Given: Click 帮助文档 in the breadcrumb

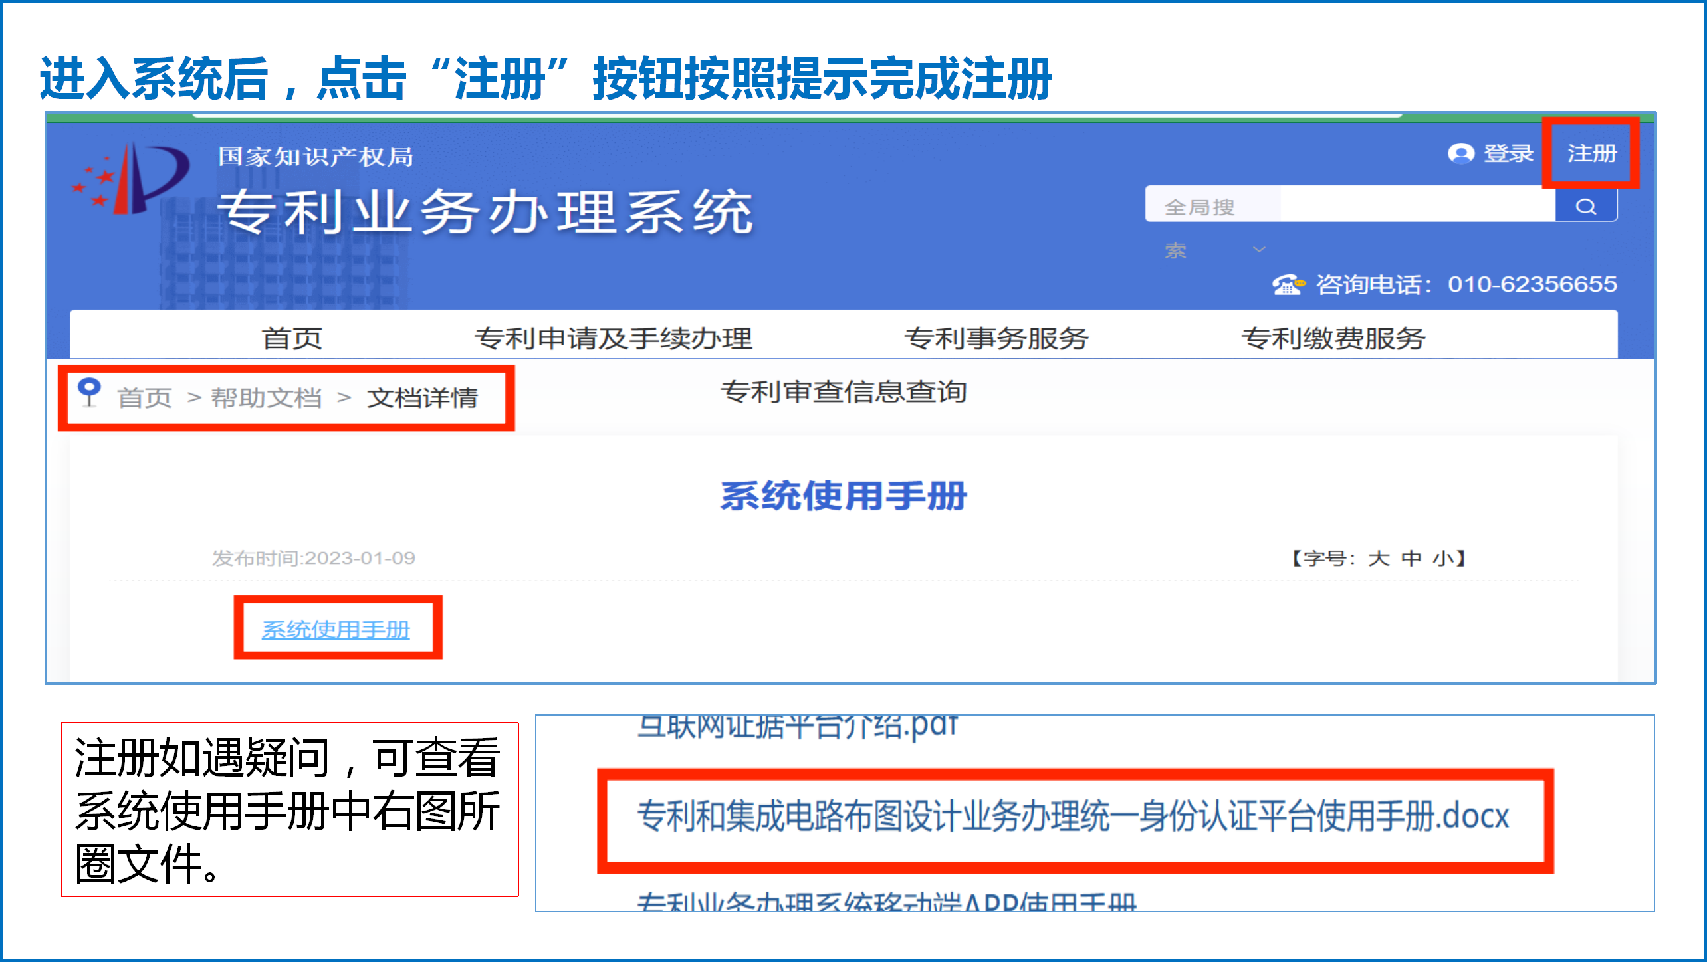Looking at the screenshot, I should coord(266,398).
